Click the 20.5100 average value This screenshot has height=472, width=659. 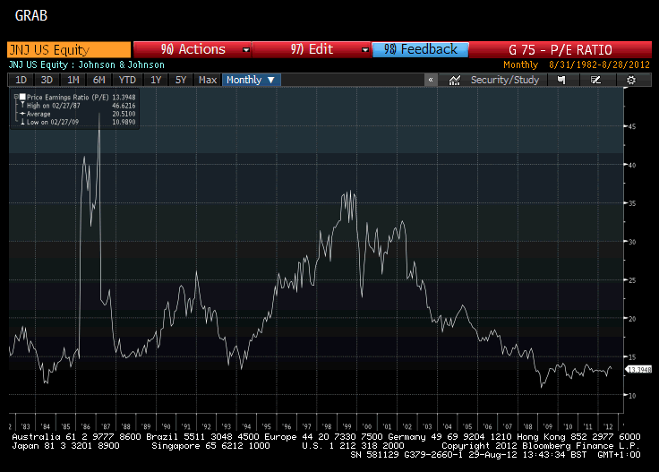(124, 114)
